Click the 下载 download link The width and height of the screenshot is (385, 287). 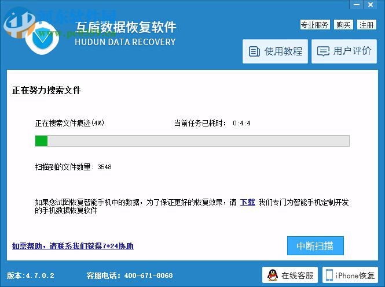[x=248, y=202]
